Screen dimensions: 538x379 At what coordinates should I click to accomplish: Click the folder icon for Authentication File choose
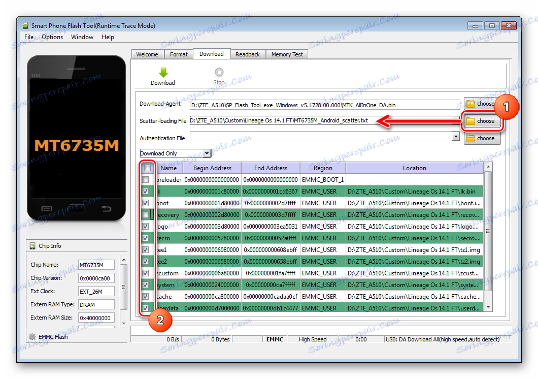(x=471, y=138)
